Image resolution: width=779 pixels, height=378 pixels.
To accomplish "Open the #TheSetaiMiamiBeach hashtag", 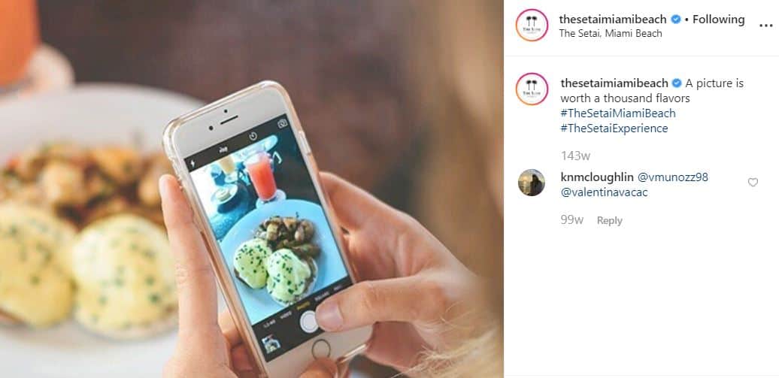I will point(618,113).
